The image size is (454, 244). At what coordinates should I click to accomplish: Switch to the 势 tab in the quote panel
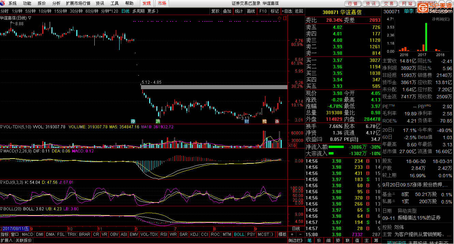click(x=338, y=240)
